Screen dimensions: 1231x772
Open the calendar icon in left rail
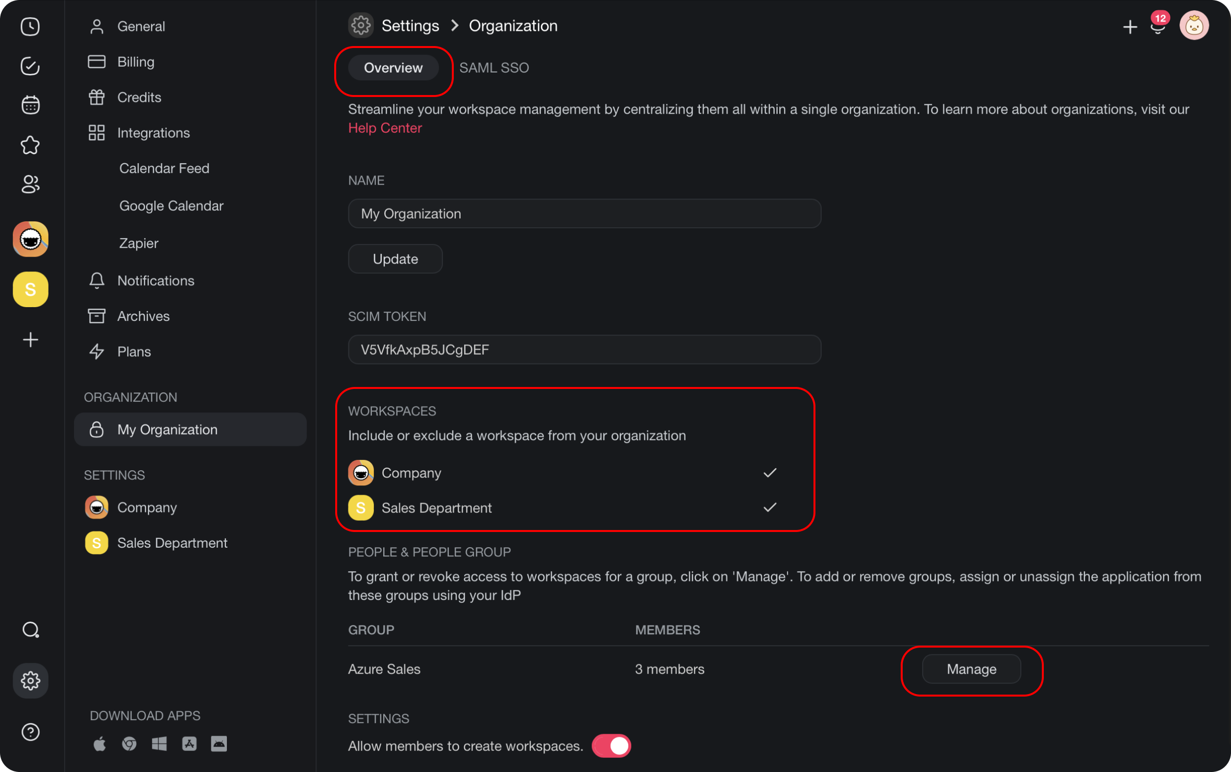[30, 105]
